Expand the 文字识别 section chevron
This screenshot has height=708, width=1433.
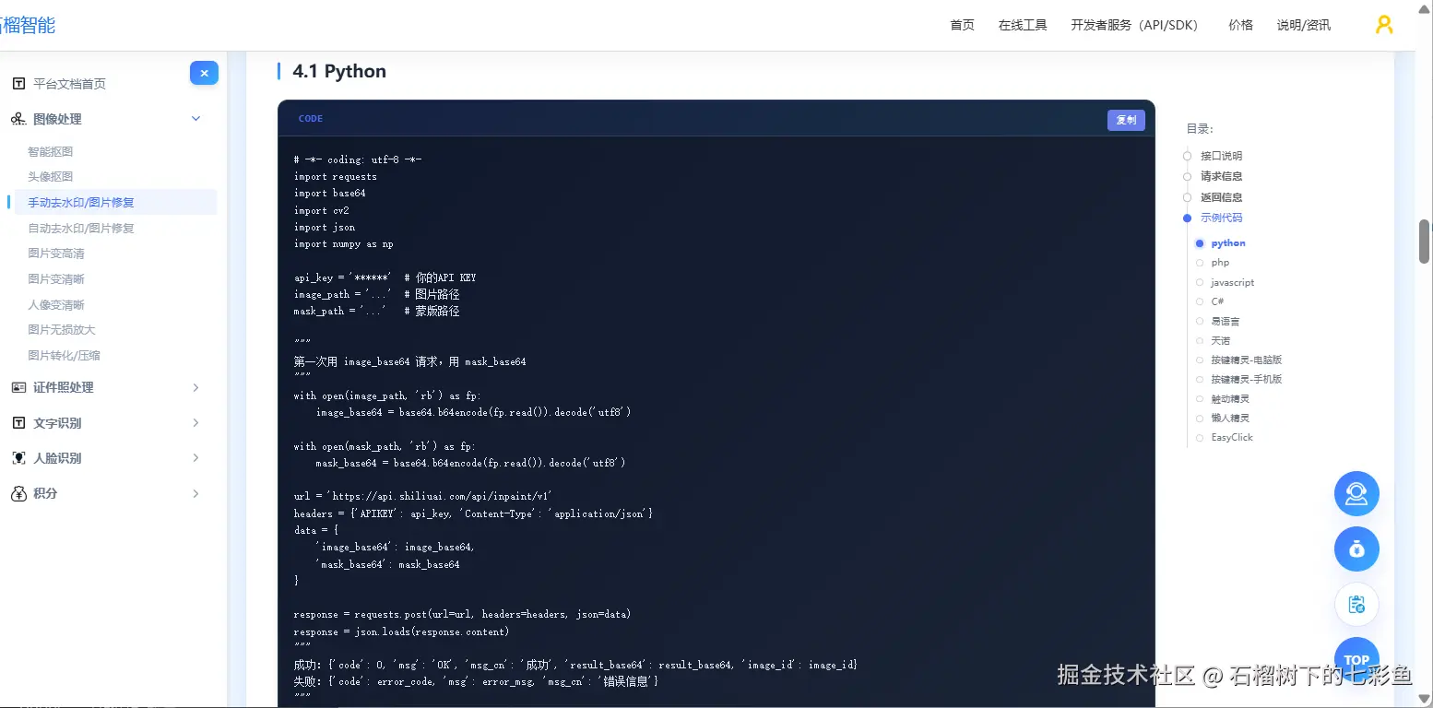coord(195,423)
